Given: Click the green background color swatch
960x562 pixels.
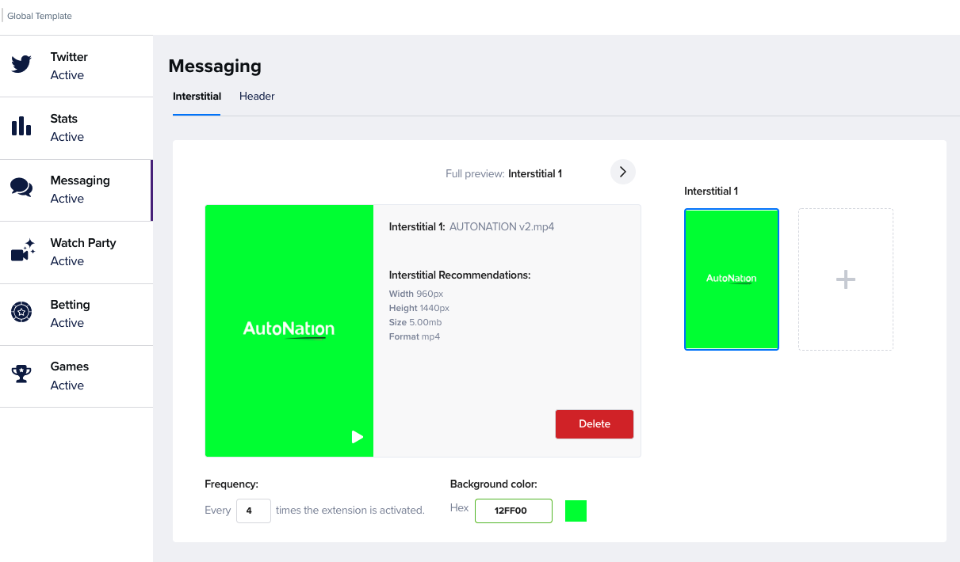Looking at the screenshot, I should (576, 511).
